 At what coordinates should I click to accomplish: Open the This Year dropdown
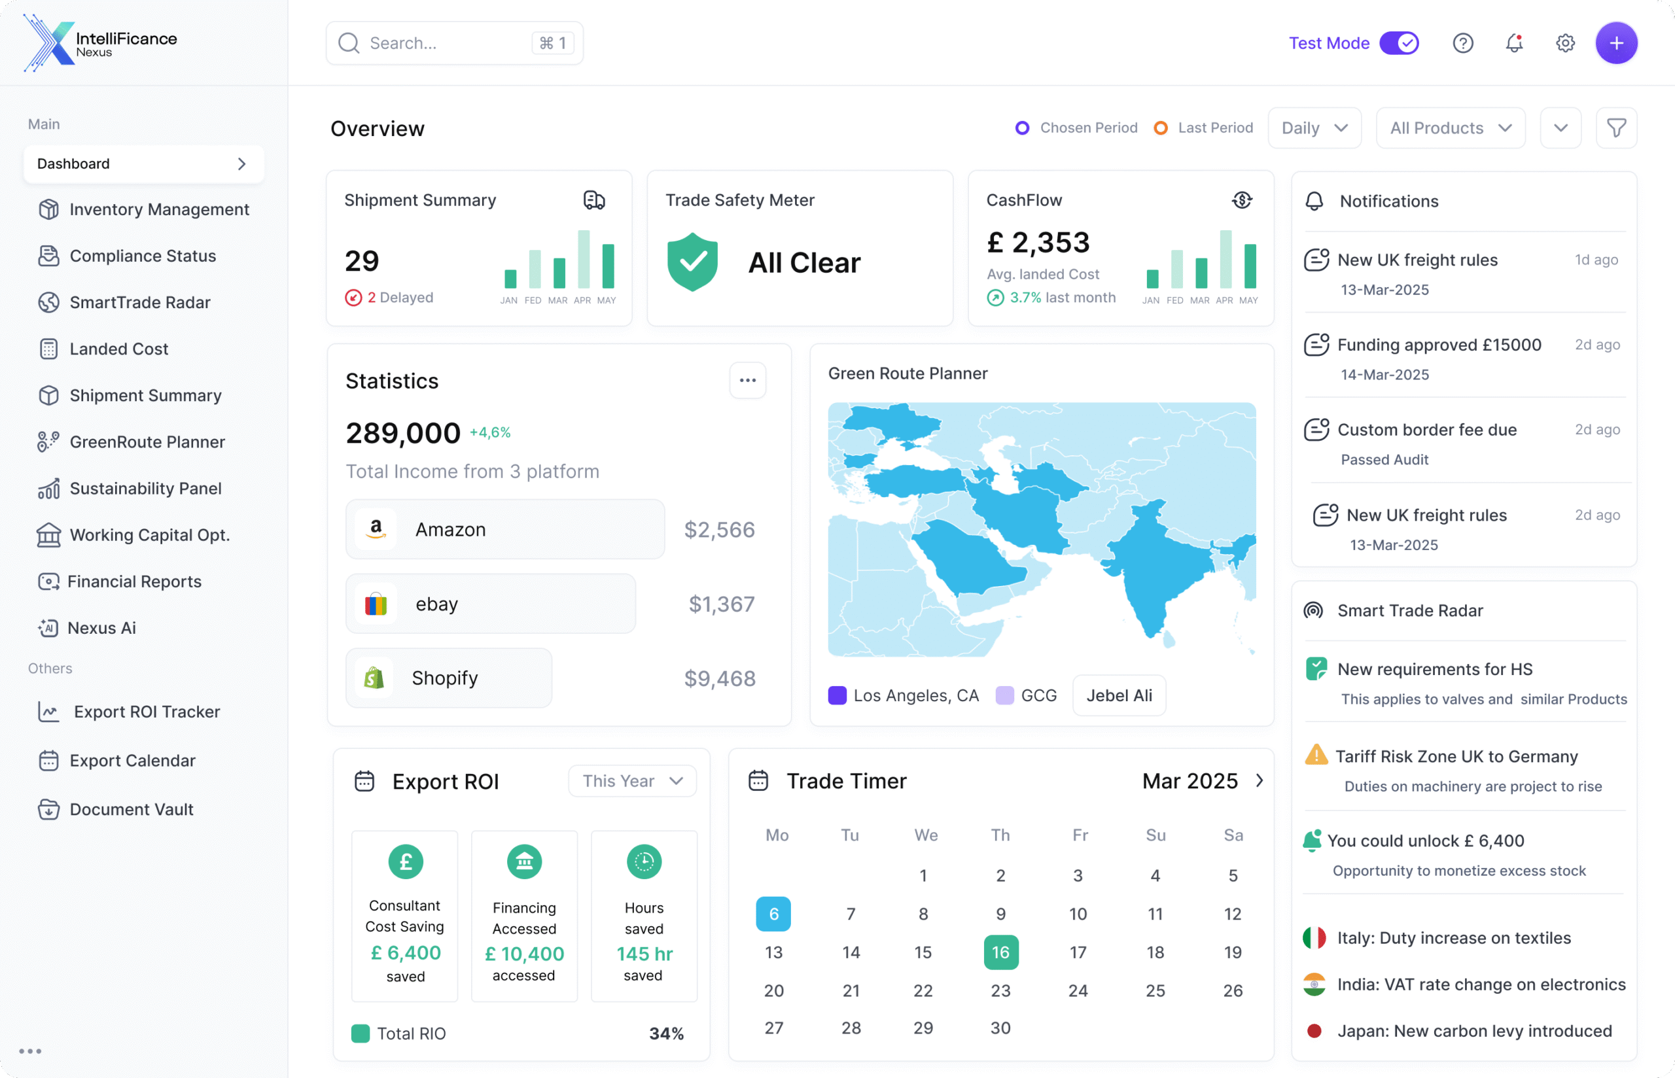pos(631,780)
